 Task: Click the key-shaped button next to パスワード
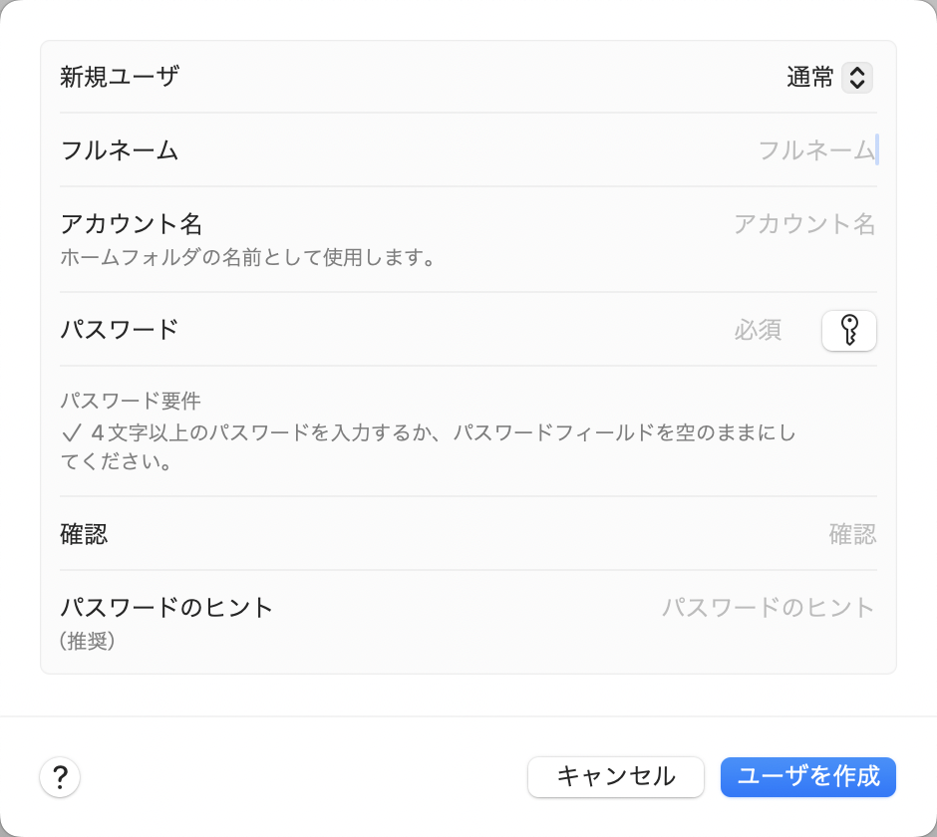(849, 330)
